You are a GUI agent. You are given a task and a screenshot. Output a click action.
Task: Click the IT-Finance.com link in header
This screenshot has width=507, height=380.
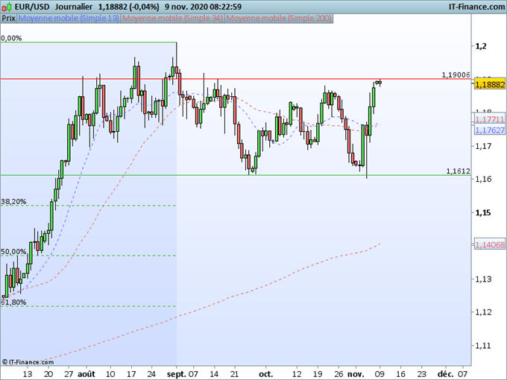point(476,7)
